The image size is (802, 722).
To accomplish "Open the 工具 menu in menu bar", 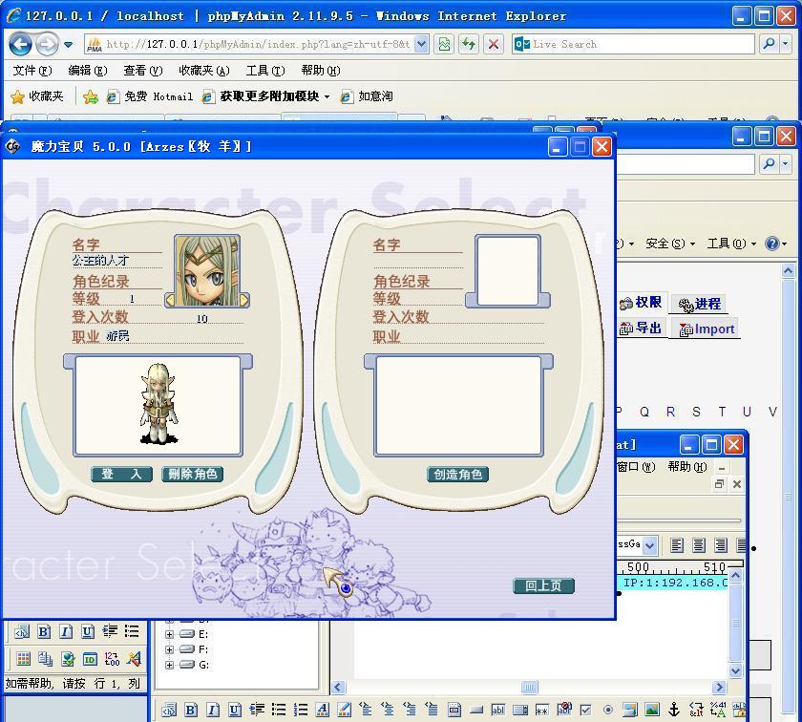I will pos(264,71).
